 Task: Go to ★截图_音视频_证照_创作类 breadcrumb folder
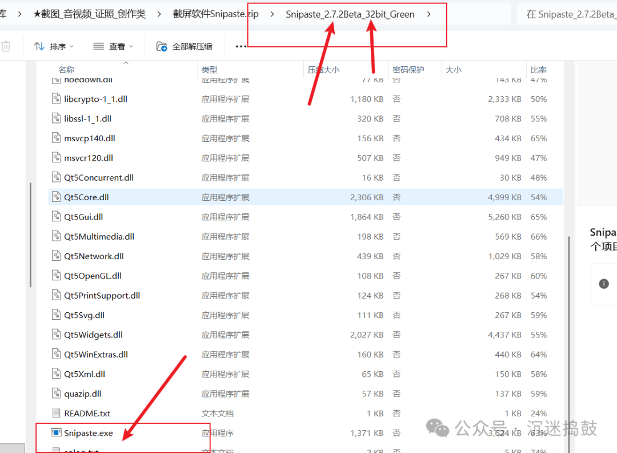coord(89,14)
